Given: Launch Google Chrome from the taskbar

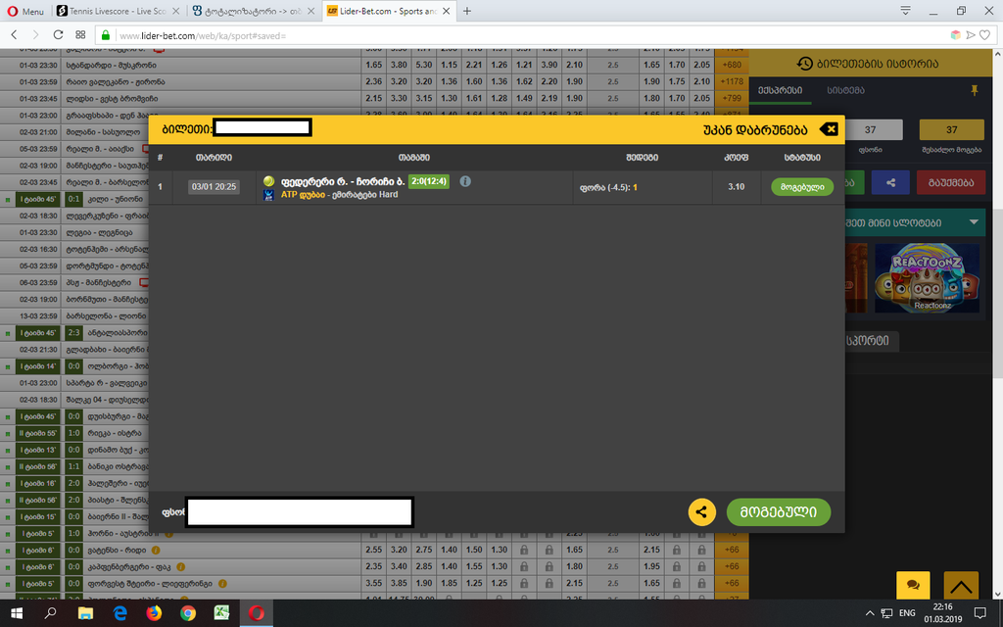Looking at the screenshot, I should (x=188, y=613).
